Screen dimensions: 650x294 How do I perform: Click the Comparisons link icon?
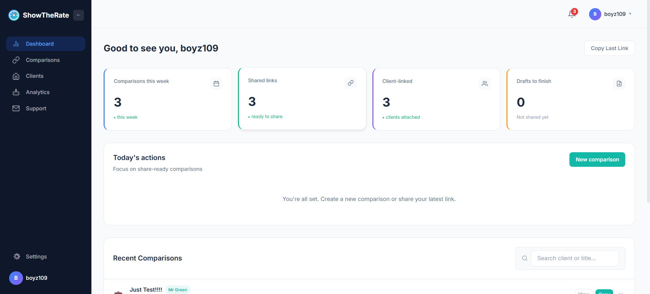(16, 60)
